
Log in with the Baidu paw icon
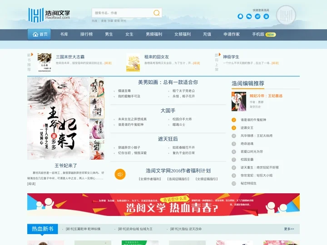coord(266,16)
